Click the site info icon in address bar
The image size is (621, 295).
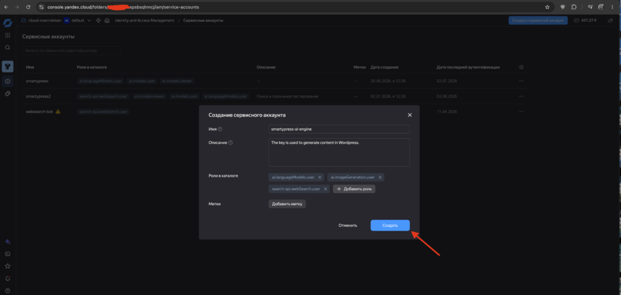click(42, 7)
